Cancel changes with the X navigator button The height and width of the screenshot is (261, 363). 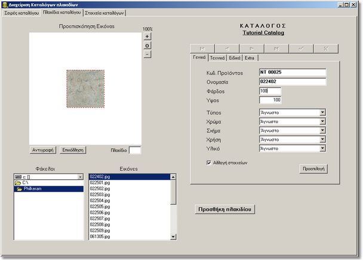pos(326,48)
